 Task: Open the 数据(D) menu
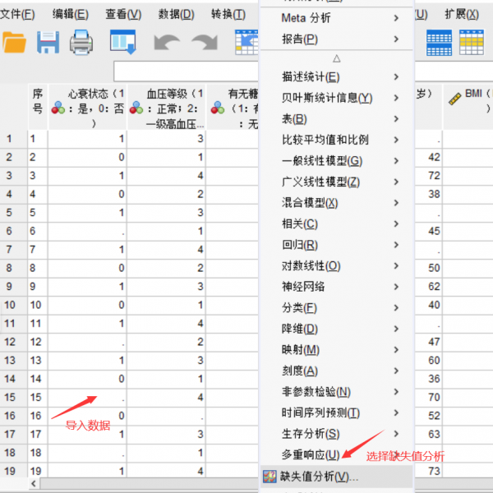(175, 14)
